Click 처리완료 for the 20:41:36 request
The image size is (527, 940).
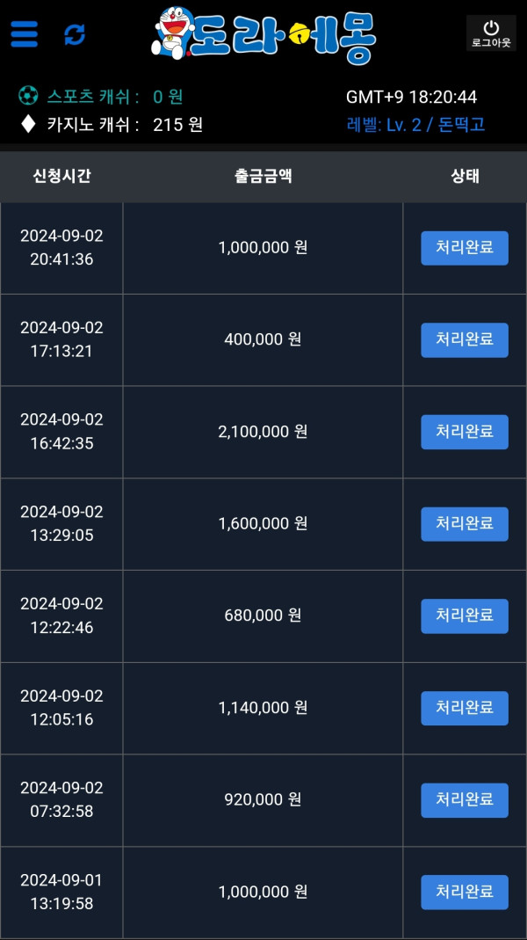465,248
